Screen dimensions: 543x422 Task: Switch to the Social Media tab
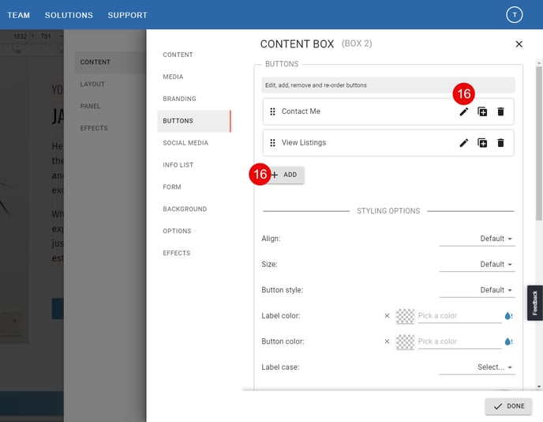pos(194,143)
